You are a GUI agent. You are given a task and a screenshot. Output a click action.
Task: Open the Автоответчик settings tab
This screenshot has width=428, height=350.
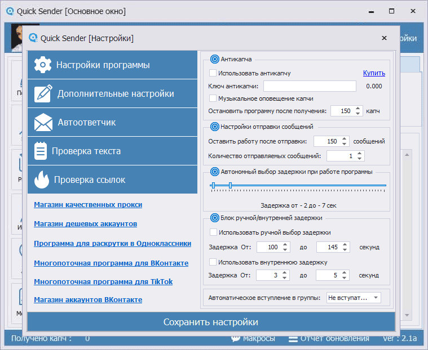(112, 123)
